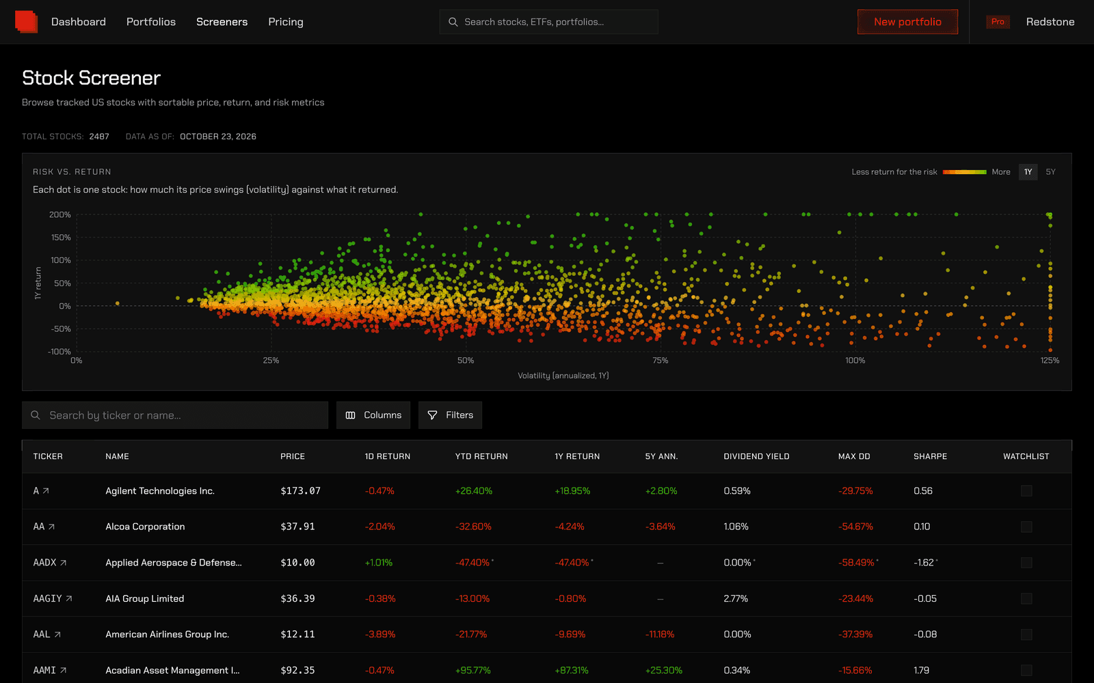This screenshot has width=1094, height=683.
Task: Sort table by 1Y Return column
Action: click(x=577, y=456)
